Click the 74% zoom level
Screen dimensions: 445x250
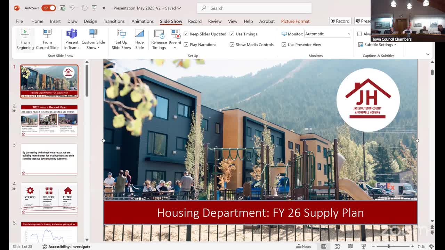pyautogui.click(x=421, y=247)
